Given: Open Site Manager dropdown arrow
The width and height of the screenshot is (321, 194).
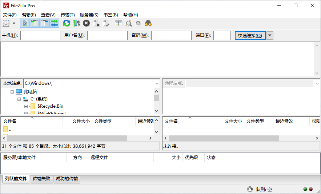Looking at the screenshot, I should (14, 23).
